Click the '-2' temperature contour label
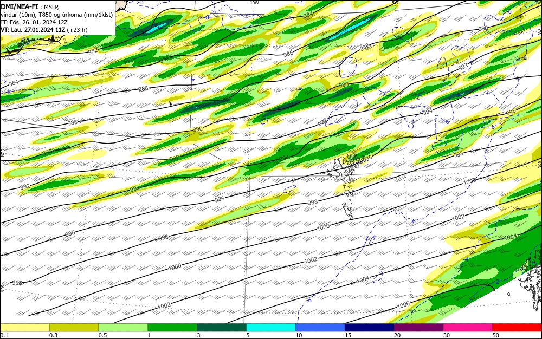The image size is (542, 339). (496, 282)
